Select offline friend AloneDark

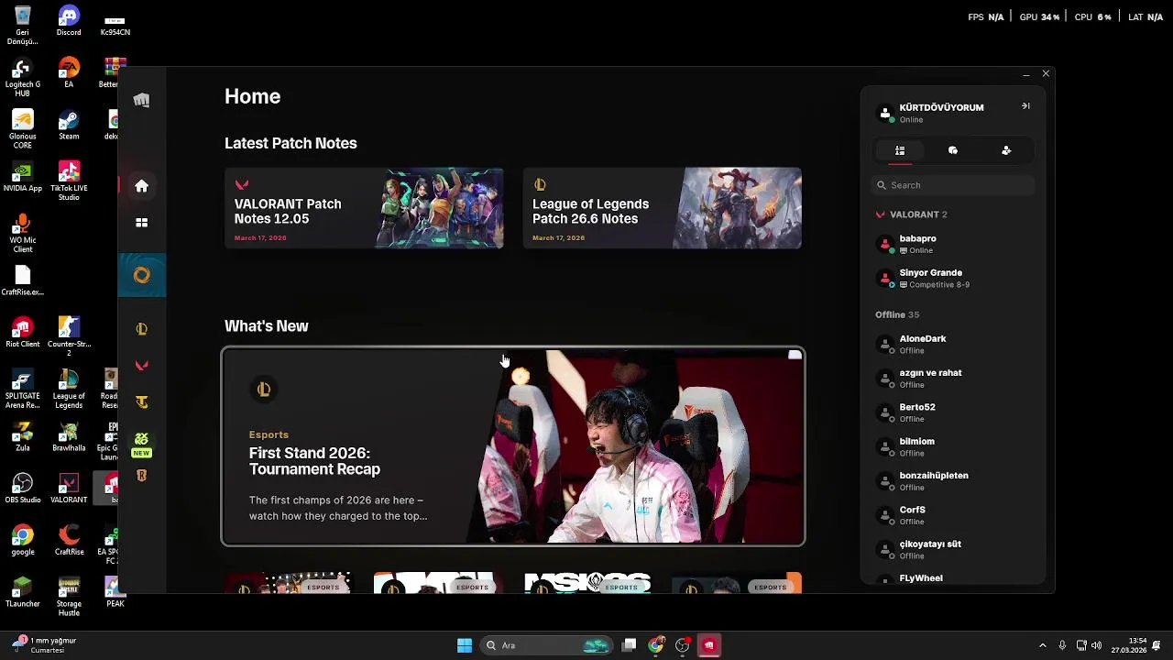pyautogui.click(x=953, y=344)
